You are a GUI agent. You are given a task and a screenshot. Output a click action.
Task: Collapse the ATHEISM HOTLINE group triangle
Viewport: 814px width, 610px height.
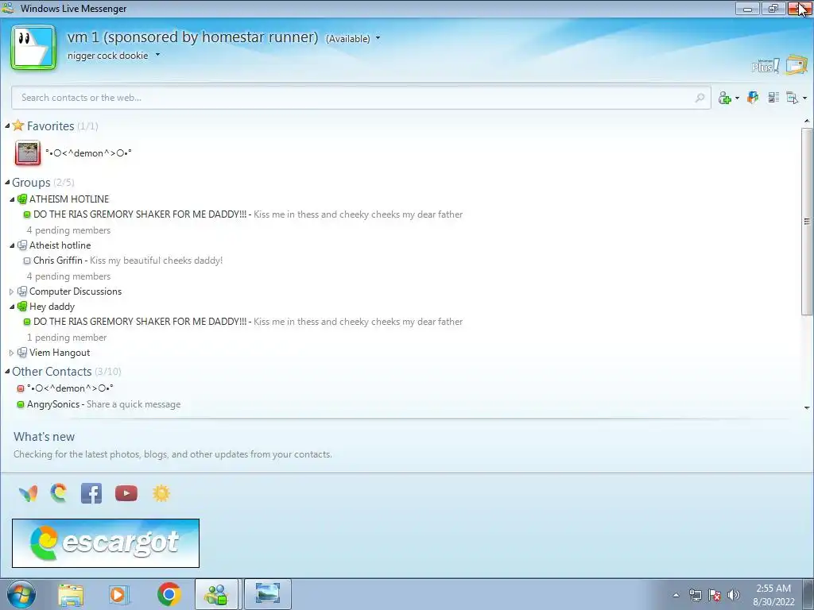click(x=12, y=199)
